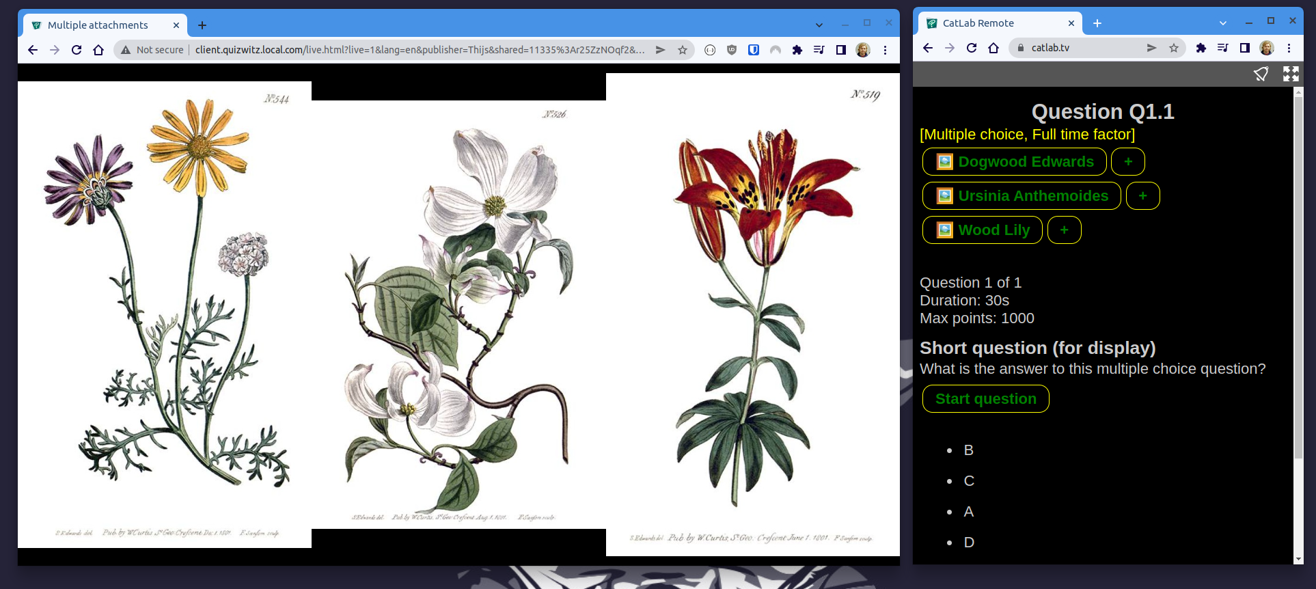
Task: Bookmark the catlab.tv page
Action: tap(1173, 48)
